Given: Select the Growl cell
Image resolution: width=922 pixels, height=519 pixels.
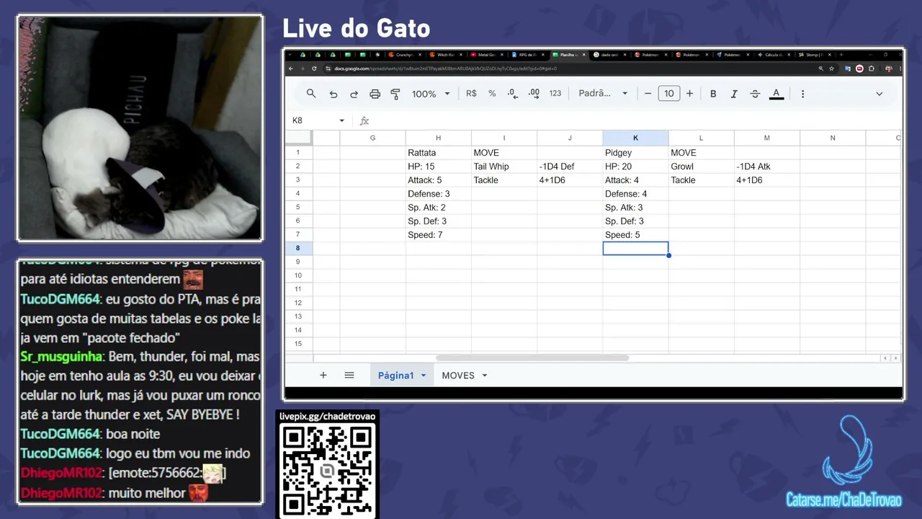Looking at the screenshot, I should tap(701, 167).
